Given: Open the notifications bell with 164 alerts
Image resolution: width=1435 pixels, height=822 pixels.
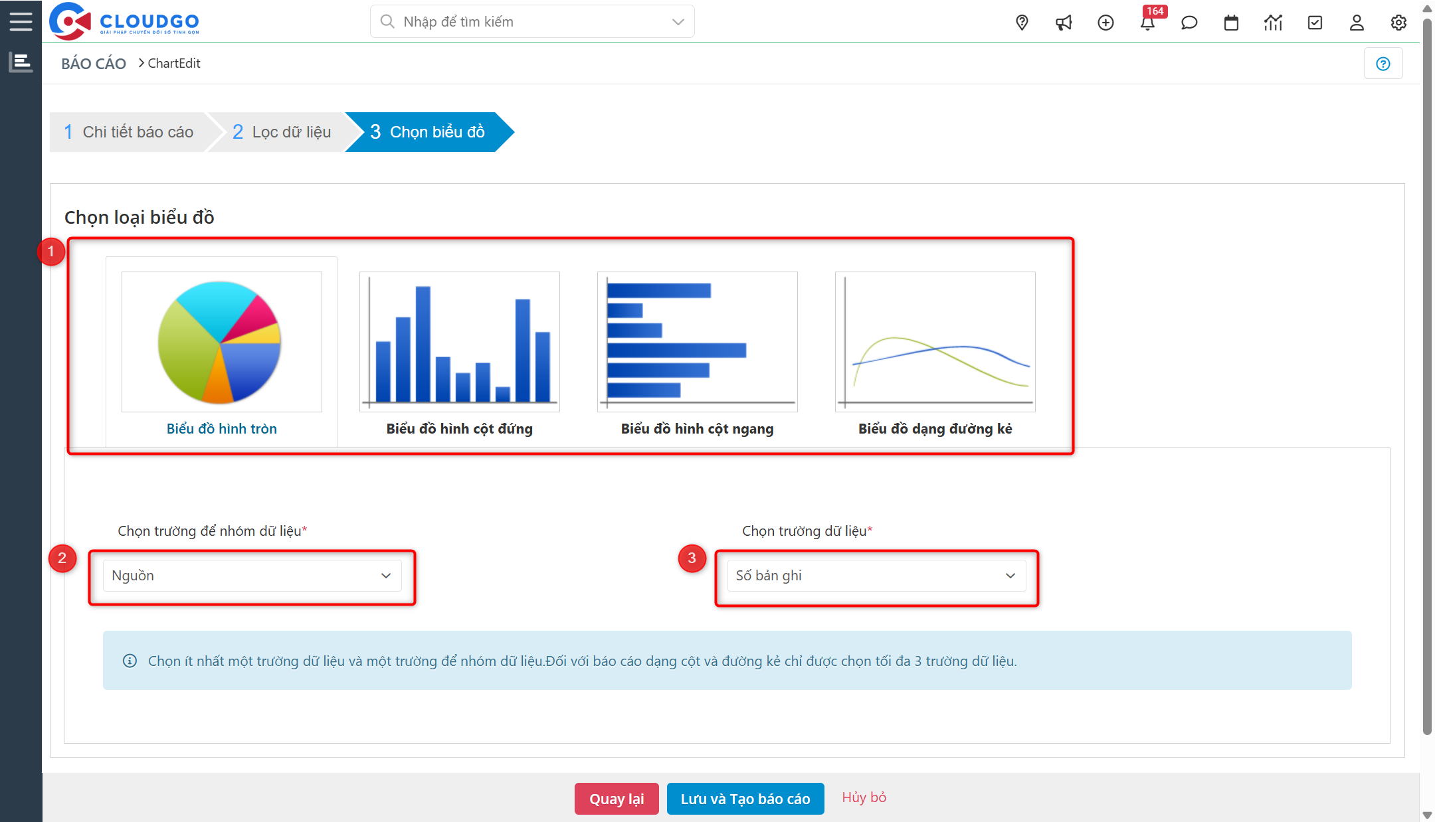Looking at the screenshot, I should (x=1148, y=22).
